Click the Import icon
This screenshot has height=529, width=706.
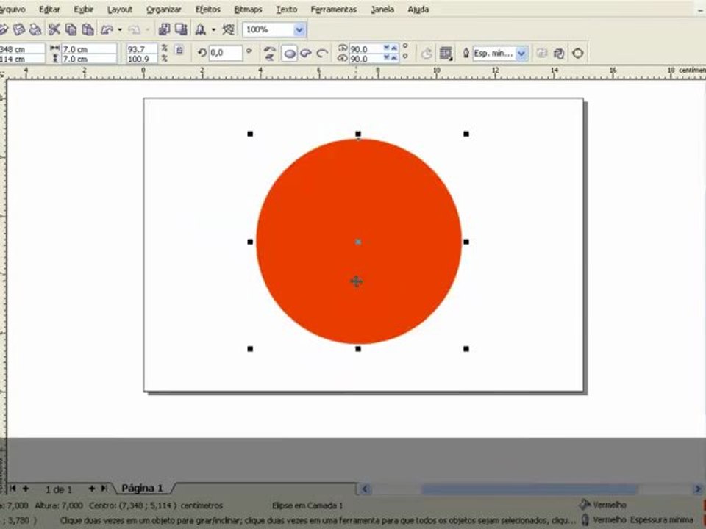[x=164, y=29]
